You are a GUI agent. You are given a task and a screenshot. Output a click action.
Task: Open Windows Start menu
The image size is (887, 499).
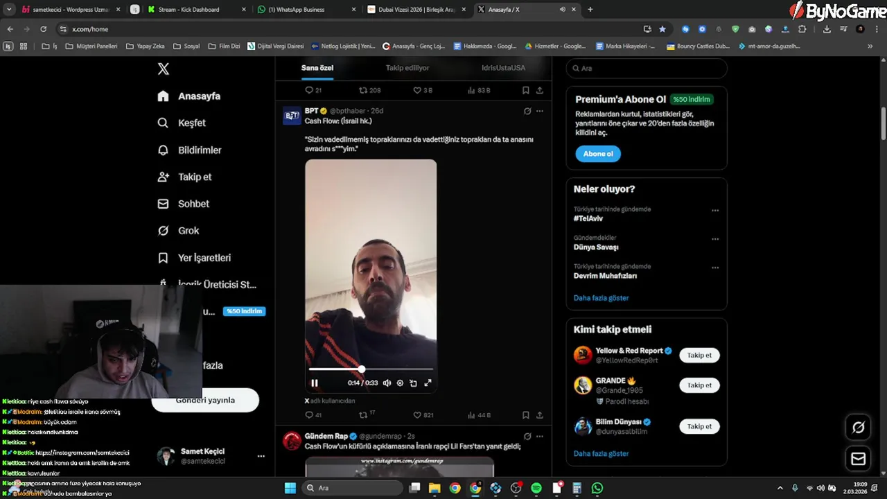pos(290,488)
